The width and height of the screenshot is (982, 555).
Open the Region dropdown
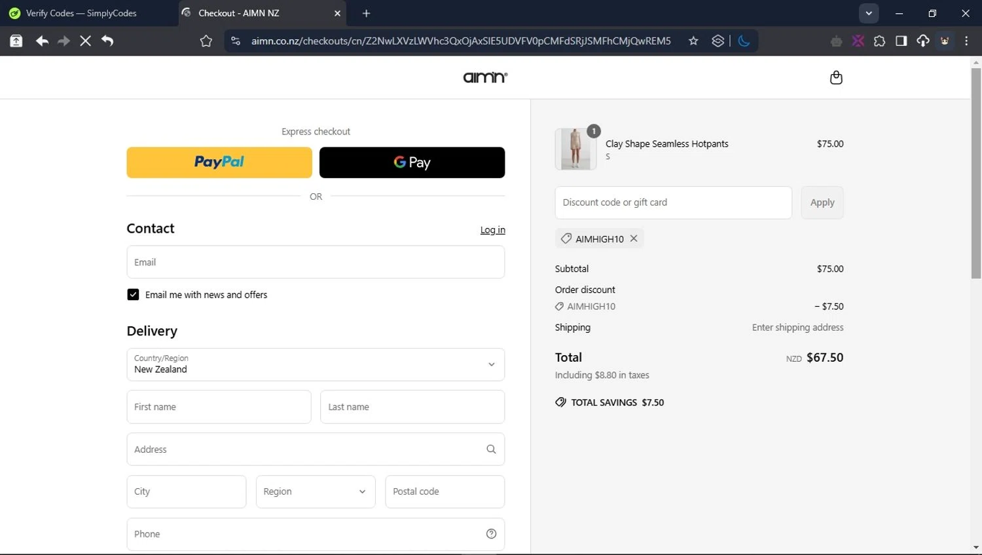pos(316,491)
